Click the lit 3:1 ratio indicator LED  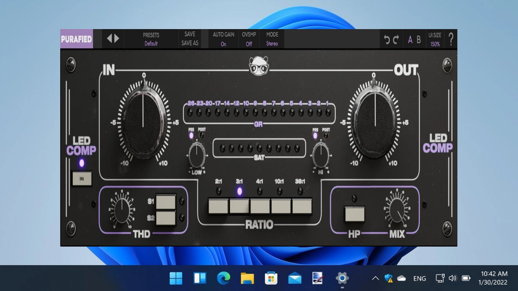[239, 192]
